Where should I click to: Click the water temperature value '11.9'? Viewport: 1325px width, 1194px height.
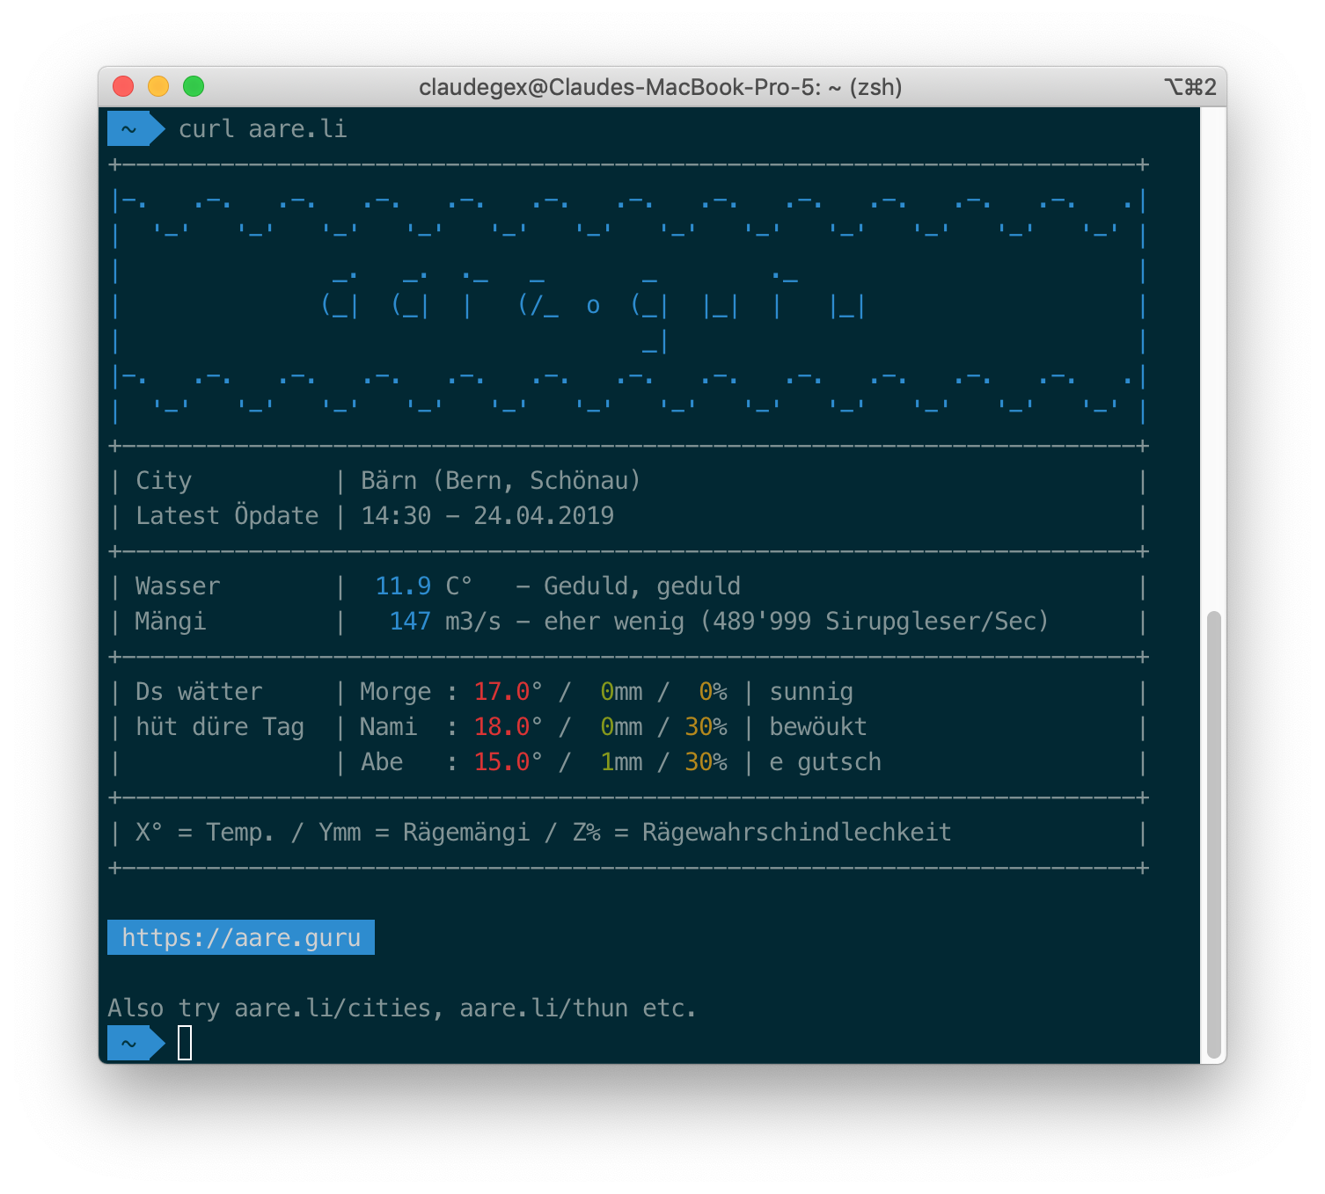tap(403, 586)
